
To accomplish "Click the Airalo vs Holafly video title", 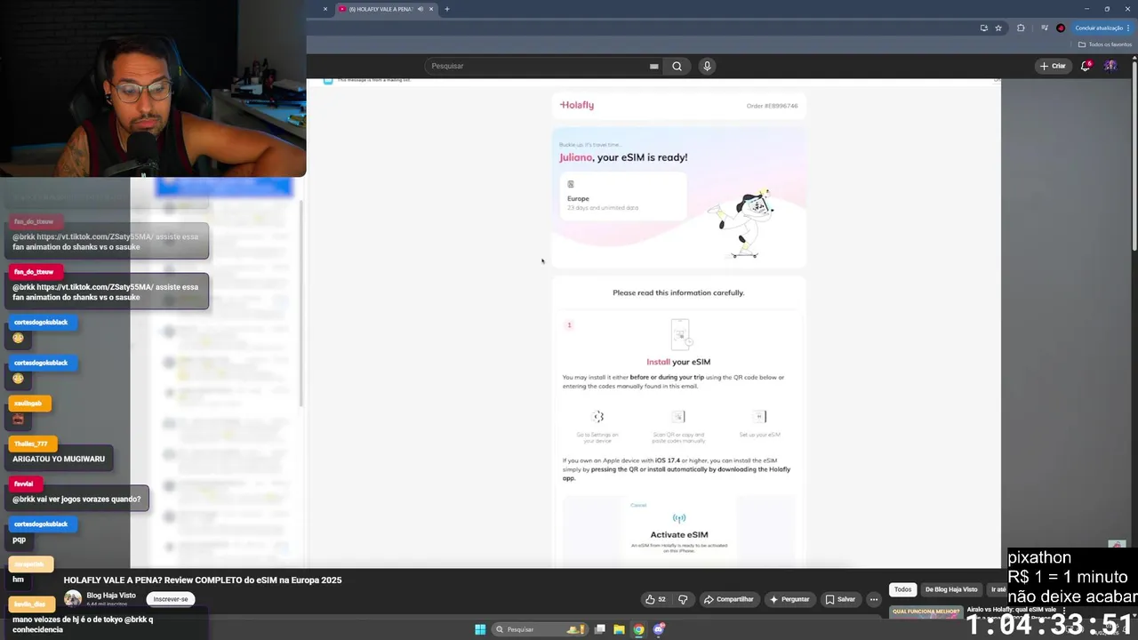I will (1012, 610).
